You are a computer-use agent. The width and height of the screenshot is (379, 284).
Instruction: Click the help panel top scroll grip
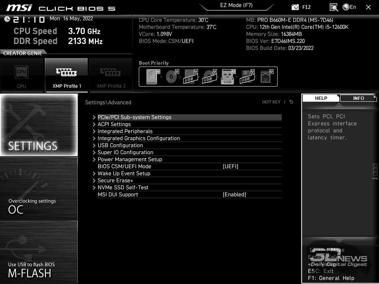[x=339, y=105]
